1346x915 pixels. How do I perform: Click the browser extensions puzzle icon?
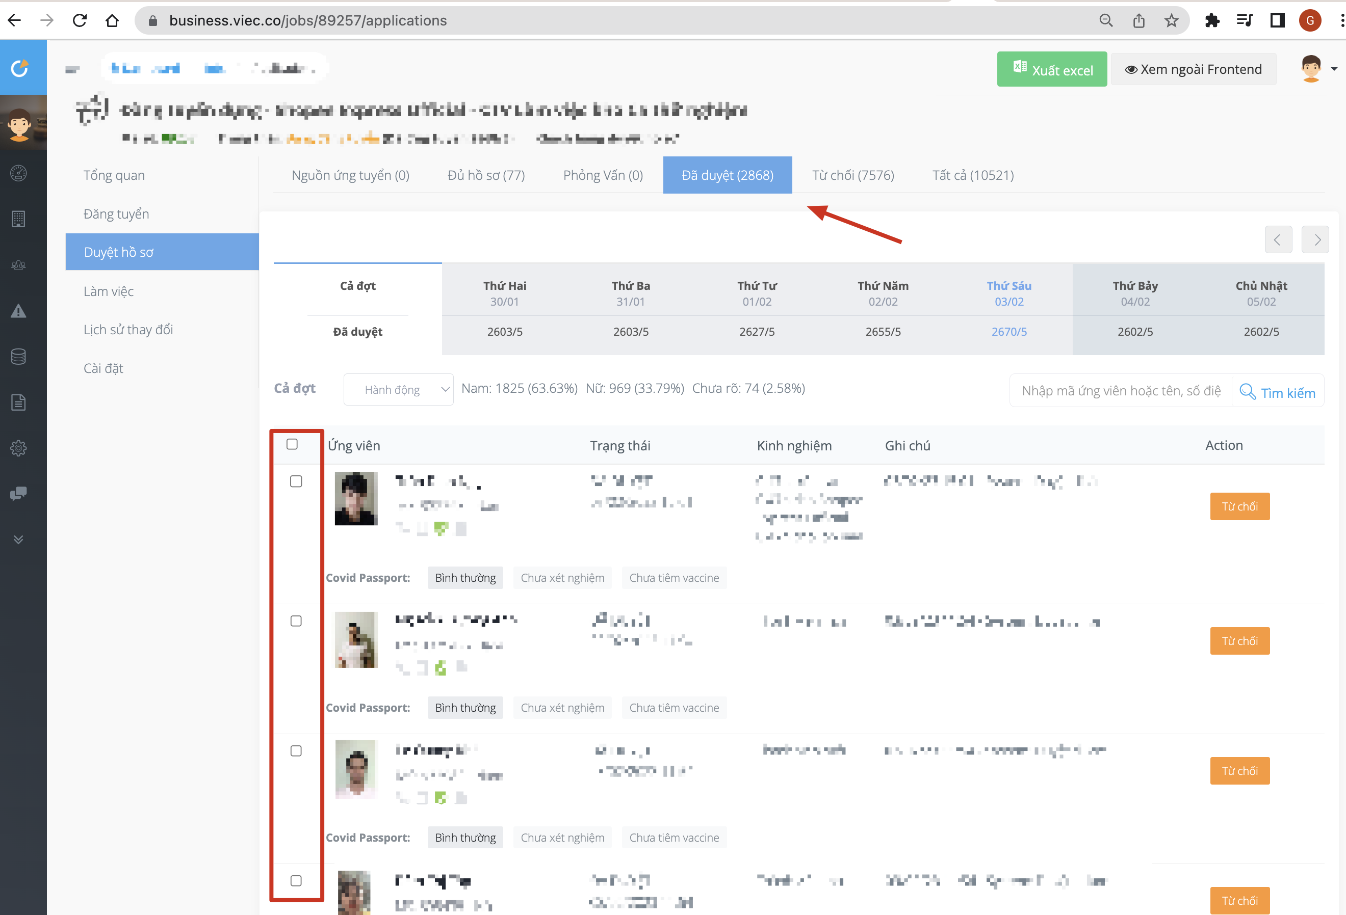(x=1211, y=21)
